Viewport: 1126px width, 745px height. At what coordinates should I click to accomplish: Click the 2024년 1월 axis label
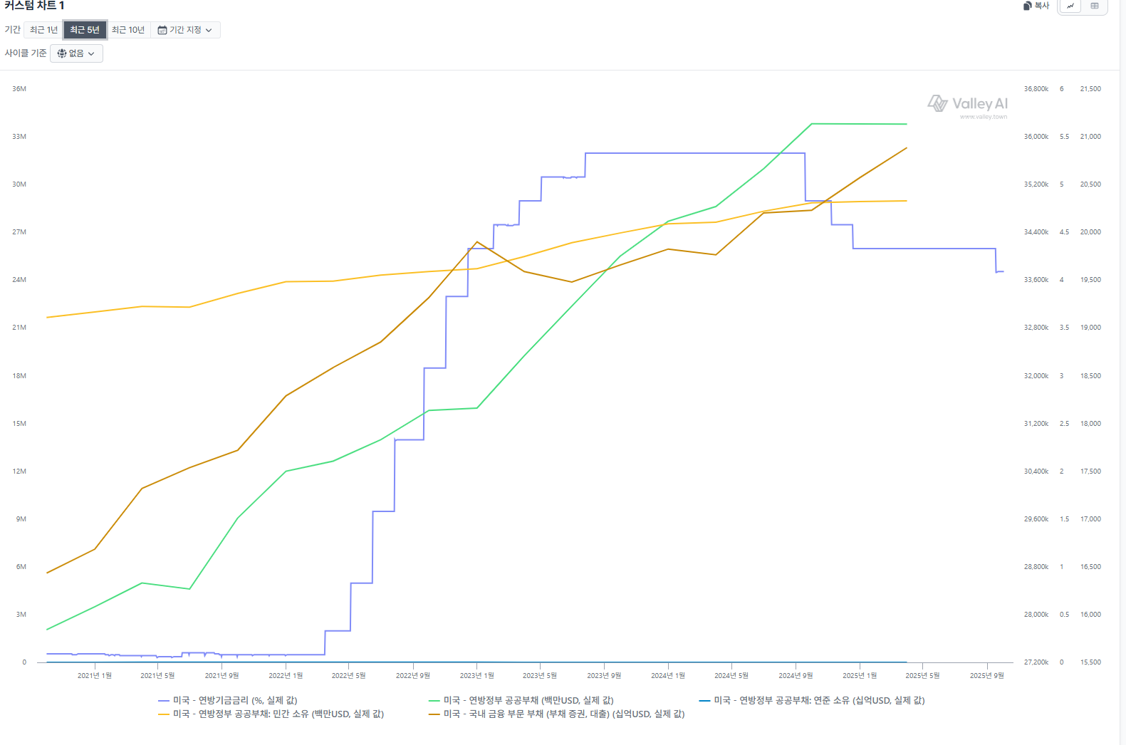tap(668, 675)
